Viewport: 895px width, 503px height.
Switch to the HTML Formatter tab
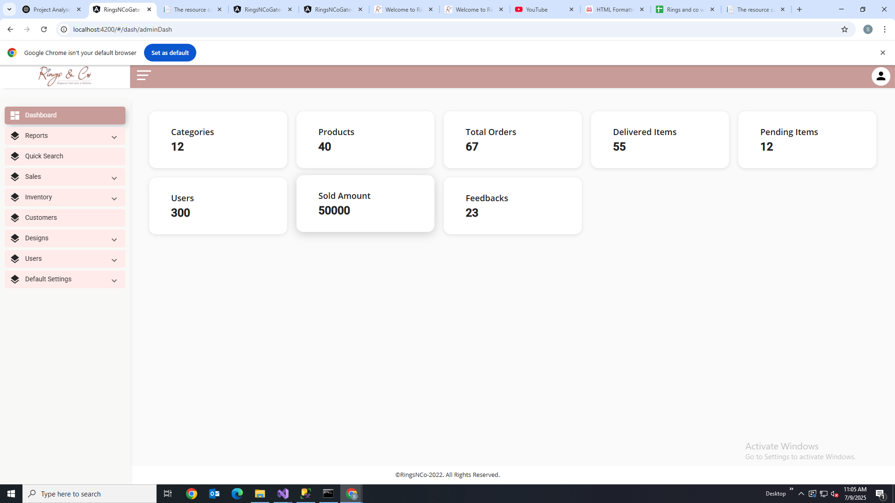(614, 9)
